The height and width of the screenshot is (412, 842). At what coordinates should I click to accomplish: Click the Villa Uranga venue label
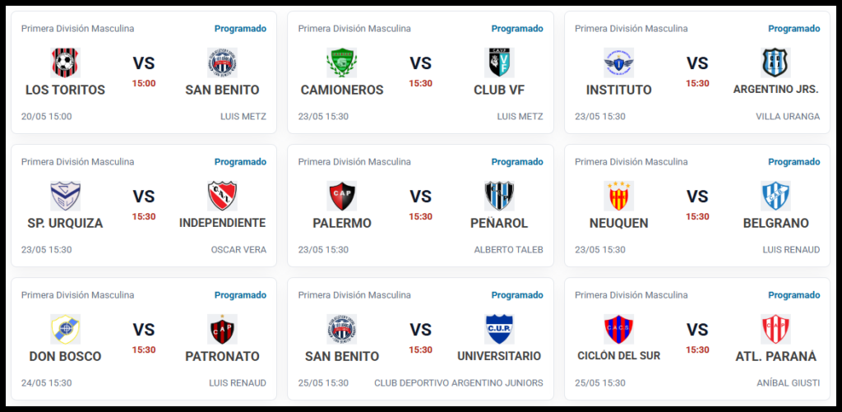pyautogui.click(x=788, y=117)
